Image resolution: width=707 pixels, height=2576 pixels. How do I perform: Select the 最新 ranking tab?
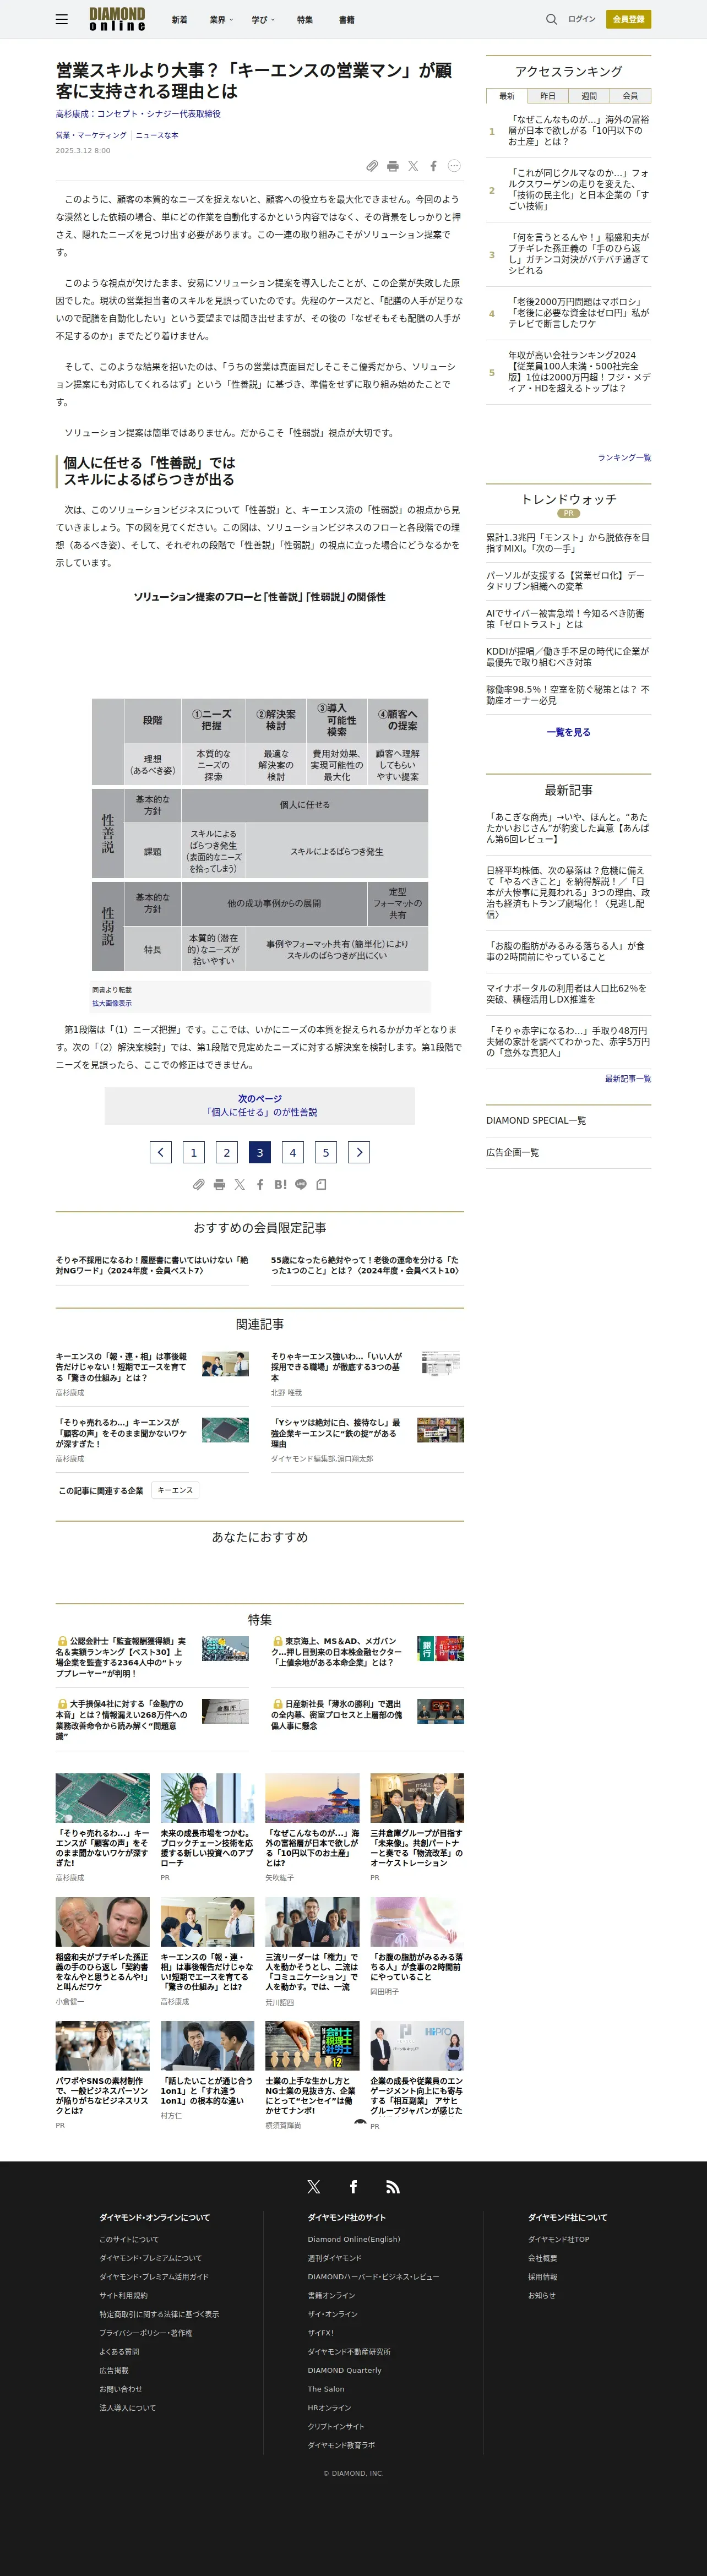click(507, 96)
